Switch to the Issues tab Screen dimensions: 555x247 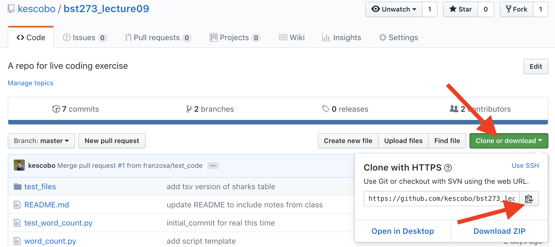(x=85, y=37)
